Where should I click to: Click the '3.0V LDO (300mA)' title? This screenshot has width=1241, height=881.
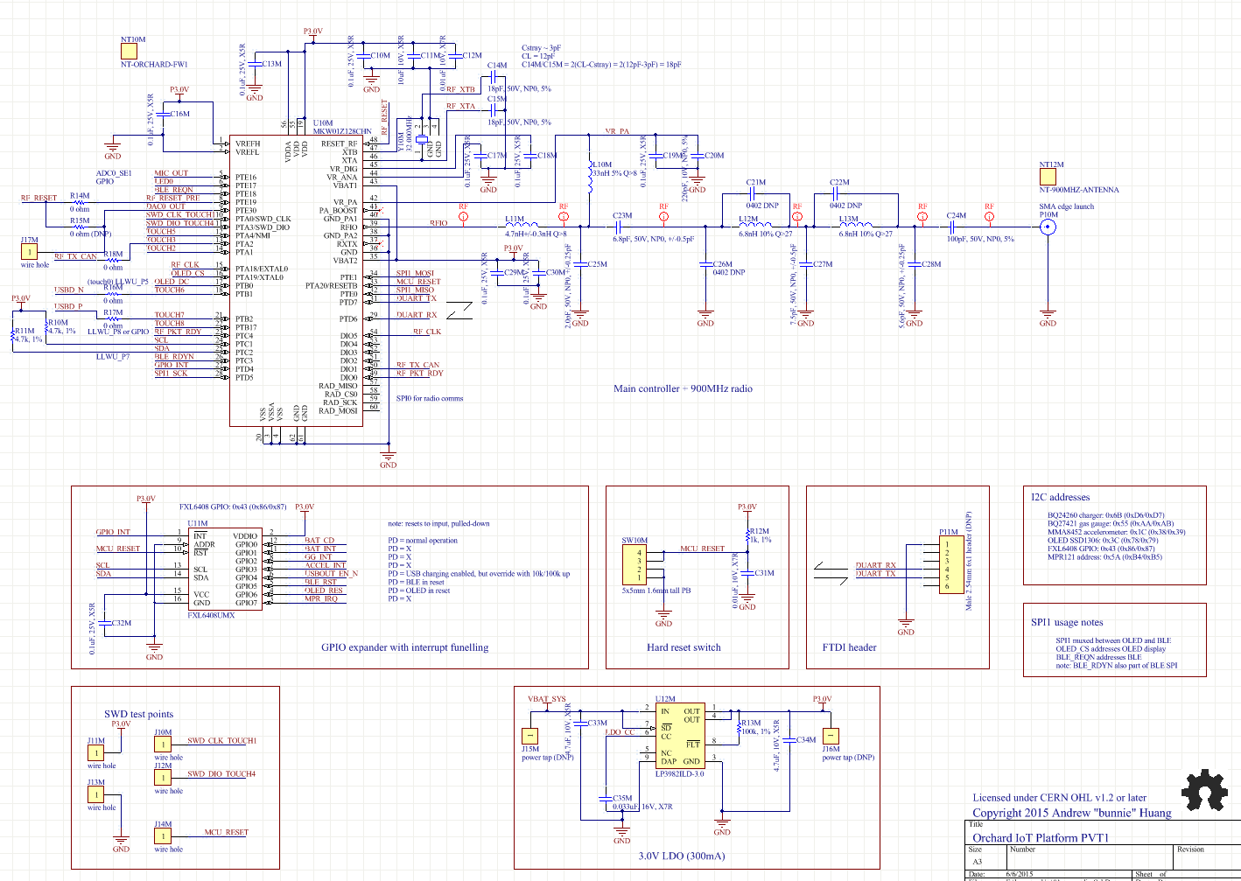[681, 856]
